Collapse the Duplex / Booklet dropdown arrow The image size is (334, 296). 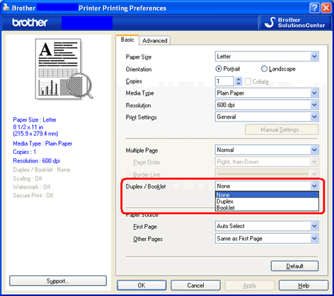[x=314, y=186]
